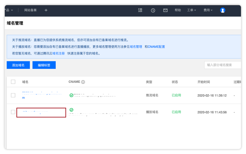Focus the 输入部分域名搜索 search field

point(222,65)
